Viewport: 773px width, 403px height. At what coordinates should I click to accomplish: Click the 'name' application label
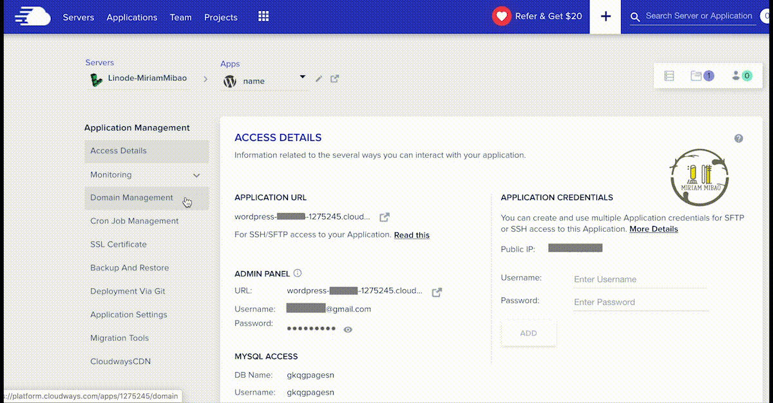(254, 82)
